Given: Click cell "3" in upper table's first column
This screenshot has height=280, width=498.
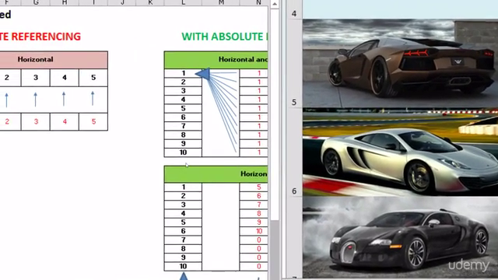Looking at the screenshot, I should pyautogui.click(x=184, y=91).
